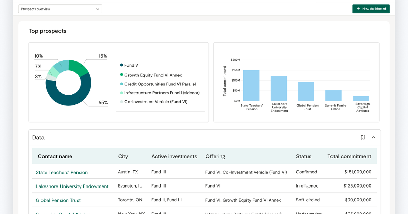Click the save view icon in Data panel
408x214 pixels.
click(363, 137)
